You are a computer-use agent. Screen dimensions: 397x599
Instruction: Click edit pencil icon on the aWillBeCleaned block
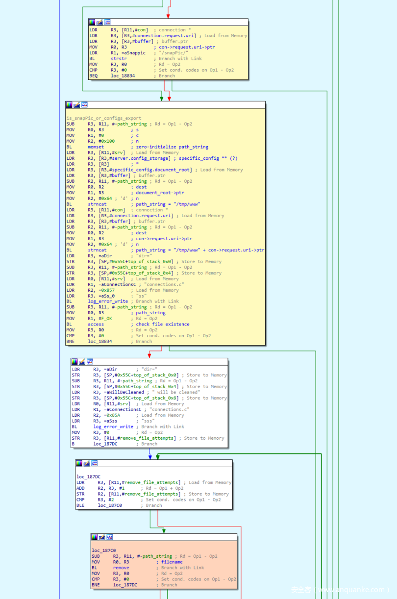click(82, 362)
